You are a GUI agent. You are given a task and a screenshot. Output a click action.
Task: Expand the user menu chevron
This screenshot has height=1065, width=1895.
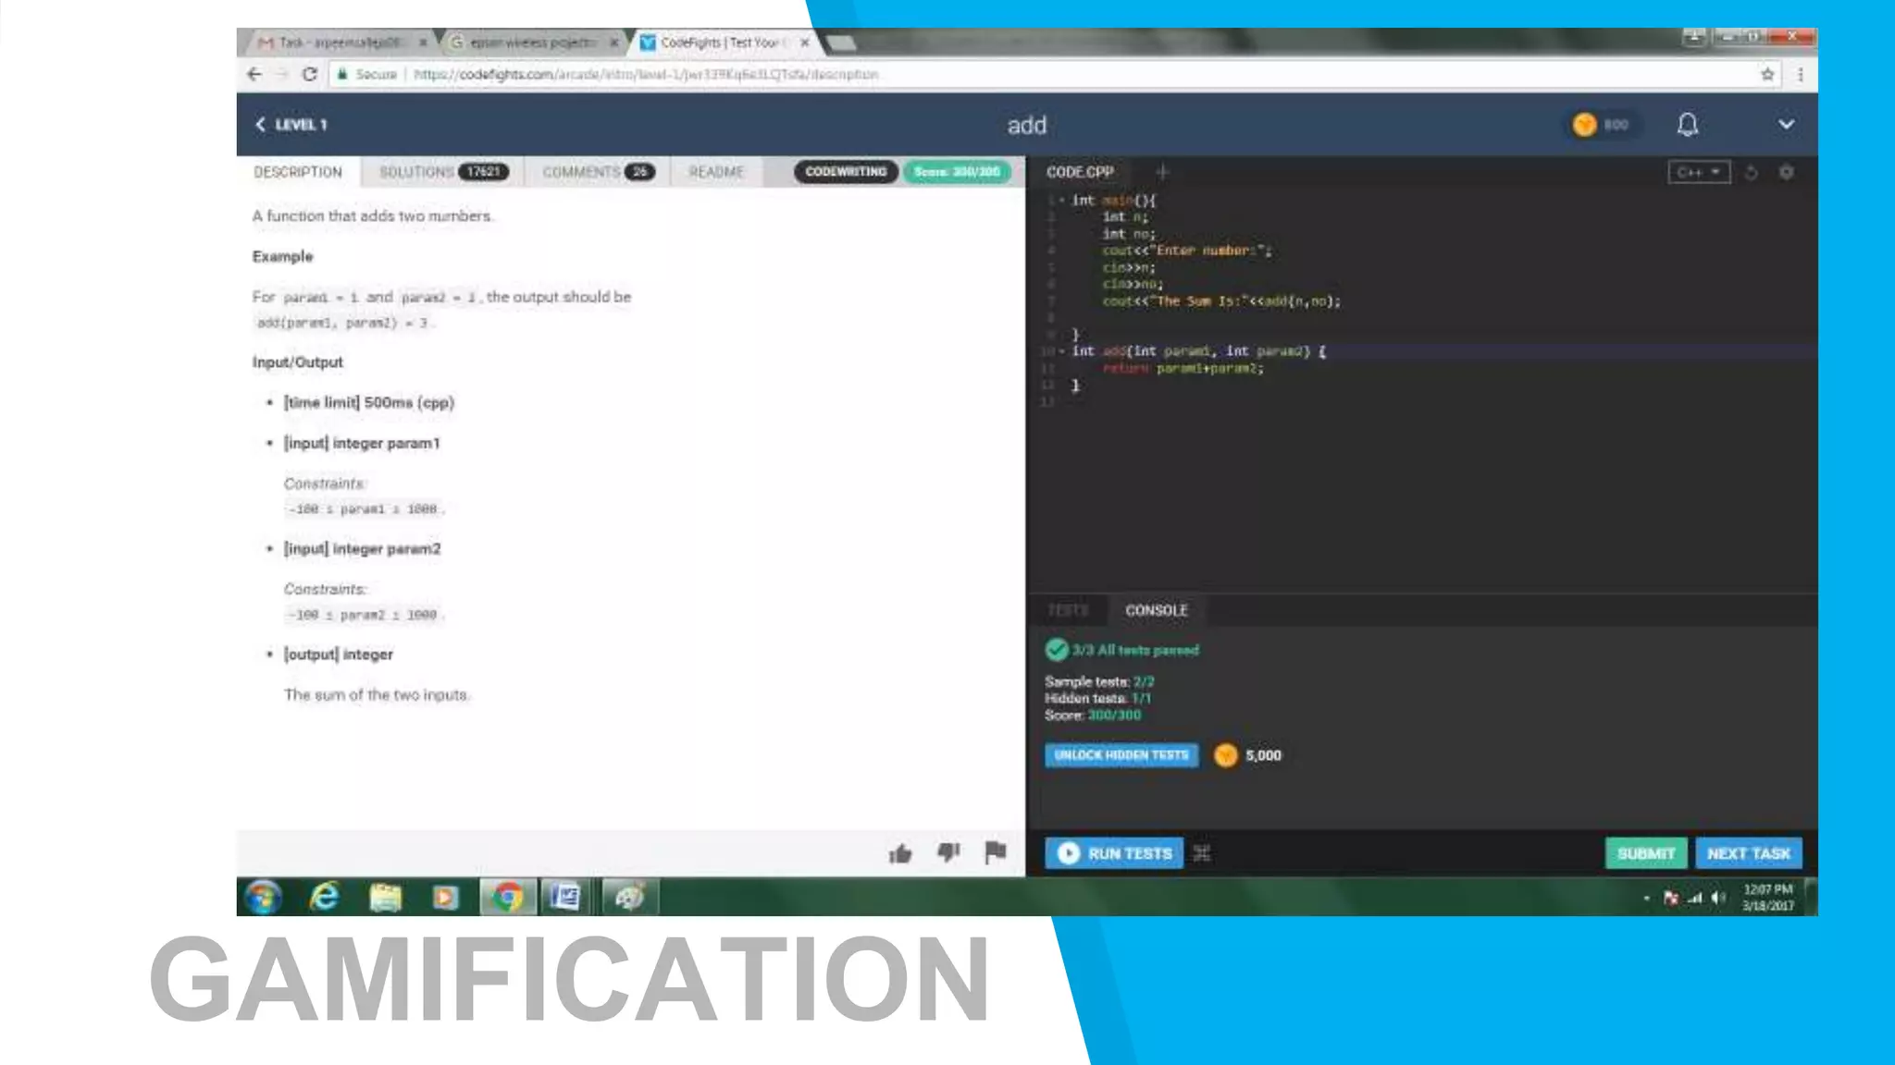pos(1786,125)
